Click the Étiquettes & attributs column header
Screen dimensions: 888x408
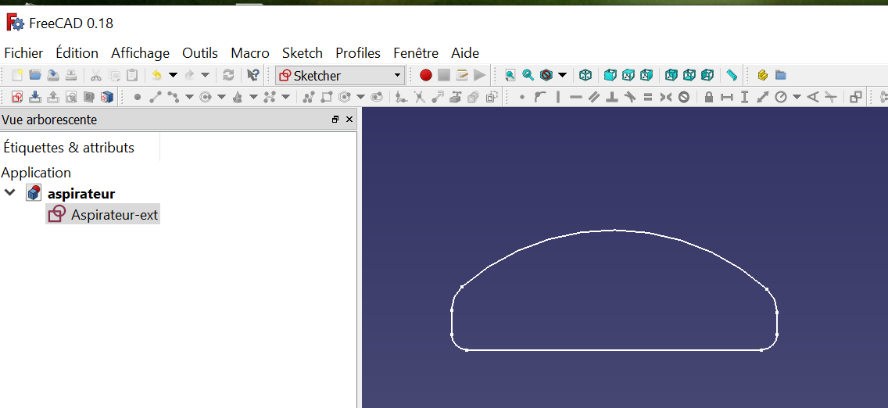click(69, 148)
